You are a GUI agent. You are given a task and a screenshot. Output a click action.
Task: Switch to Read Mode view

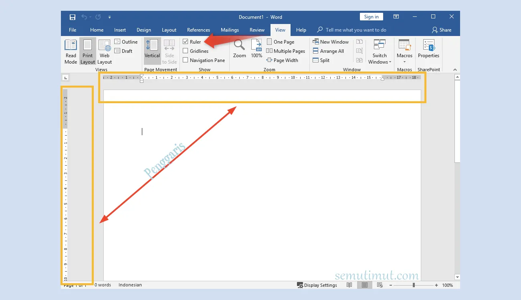[x=71, y=51]
